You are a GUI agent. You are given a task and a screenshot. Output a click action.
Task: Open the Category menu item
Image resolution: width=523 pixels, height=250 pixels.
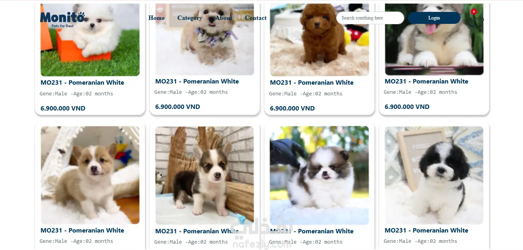(x=190, y=18)
